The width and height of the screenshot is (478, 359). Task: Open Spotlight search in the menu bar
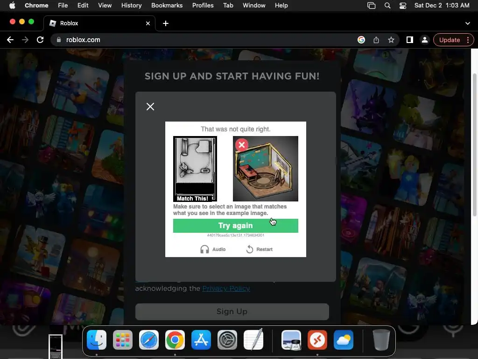pyautogui.click(x=387, y=6)
